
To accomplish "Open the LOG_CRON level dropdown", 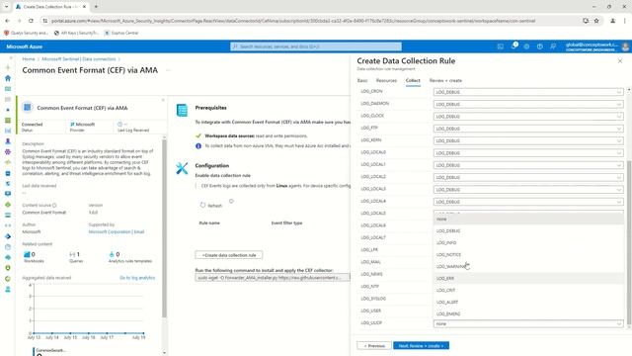I will pyautogui.click(x=528, y=92).
